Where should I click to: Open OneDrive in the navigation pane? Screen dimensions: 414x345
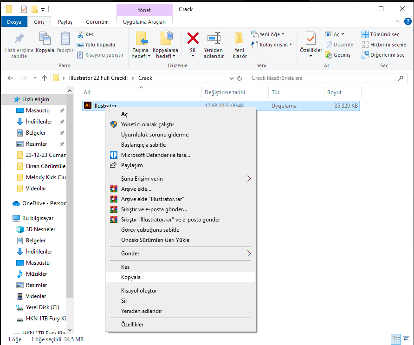(39, 203)
